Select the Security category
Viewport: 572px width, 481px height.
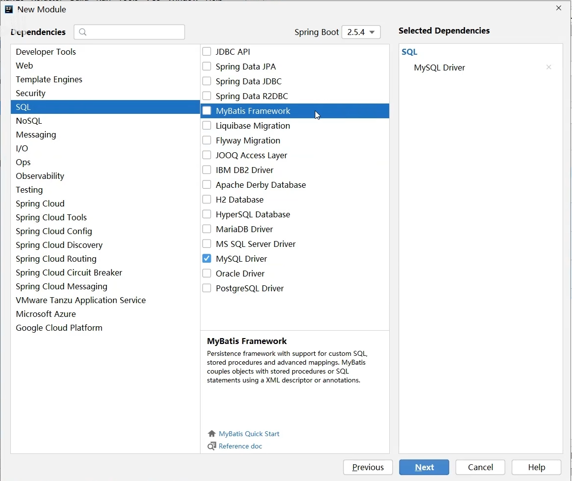point(105,93)
